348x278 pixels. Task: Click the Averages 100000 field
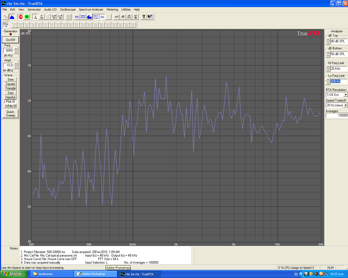point(337,115)
